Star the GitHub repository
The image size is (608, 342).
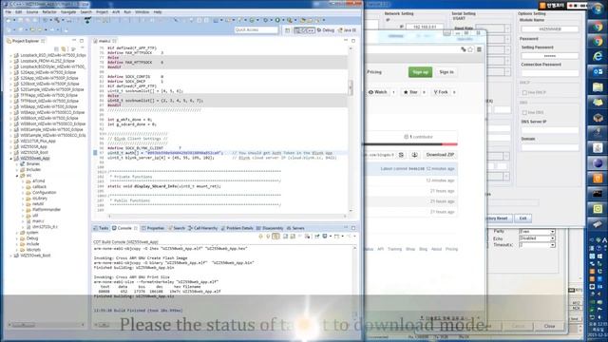[x=410, y=92]
